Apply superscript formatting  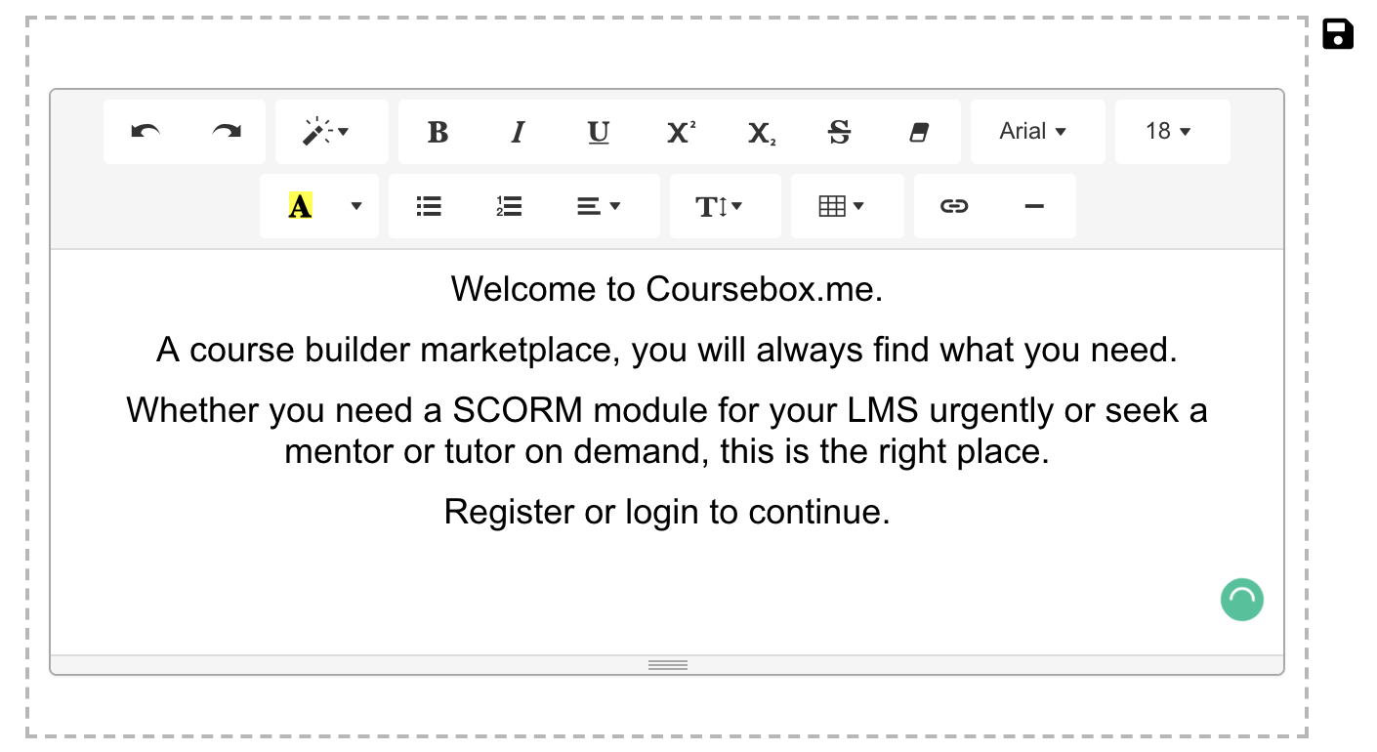click(679, 132)
